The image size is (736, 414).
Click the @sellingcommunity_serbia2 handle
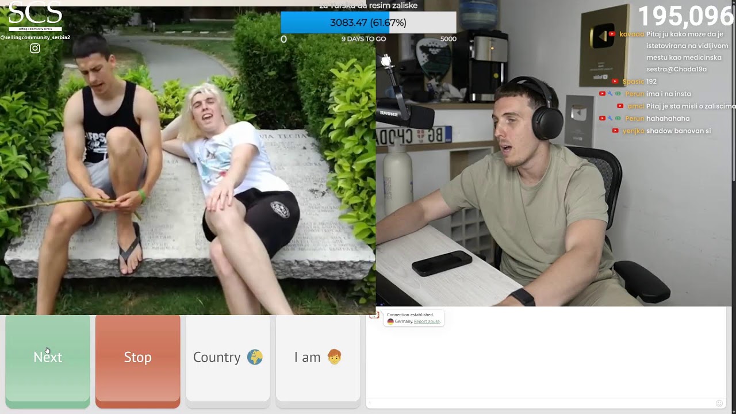pos(35,37)
